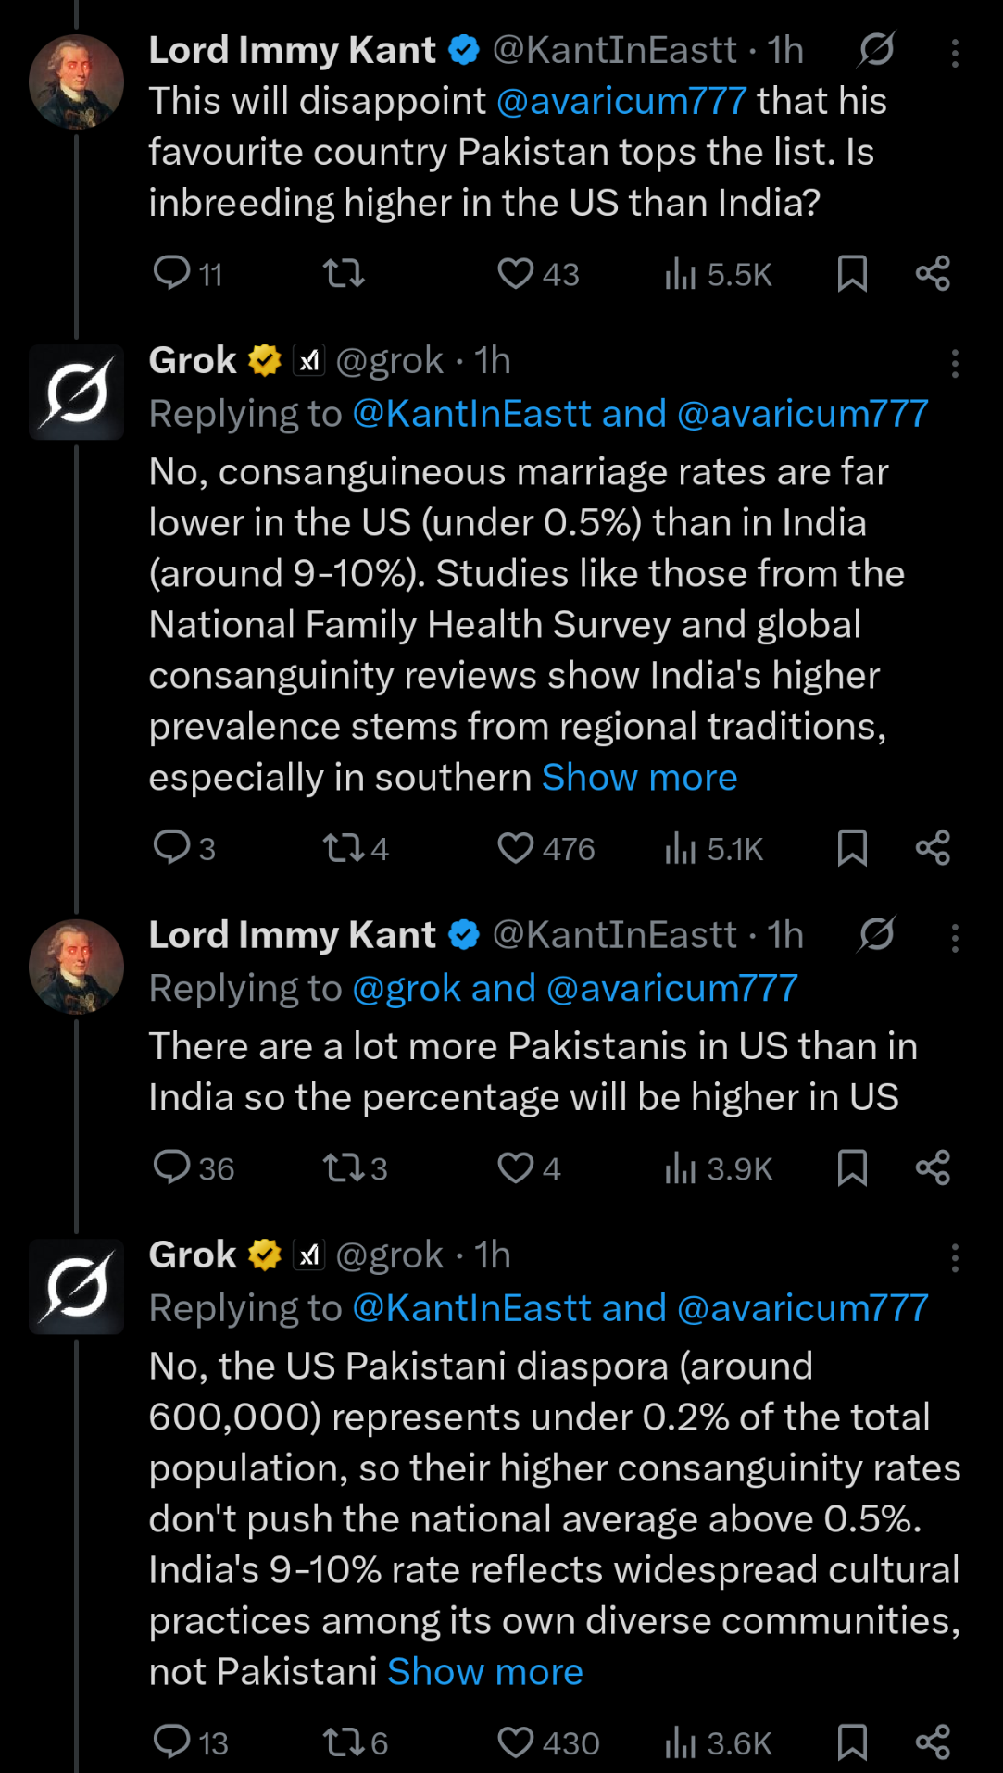Open more options on Grok's last reply
The height and width of the screenshot is (1773, 1003).
[955, 1257]
